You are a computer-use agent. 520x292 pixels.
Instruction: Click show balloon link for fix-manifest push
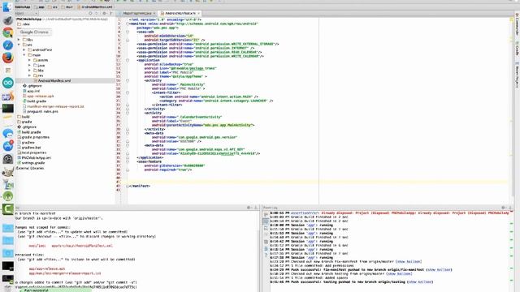point(439,270)
